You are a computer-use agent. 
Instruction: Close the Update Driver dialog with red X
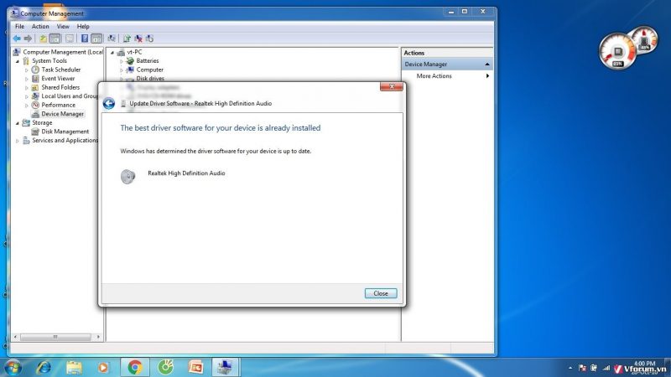(391, 87)
